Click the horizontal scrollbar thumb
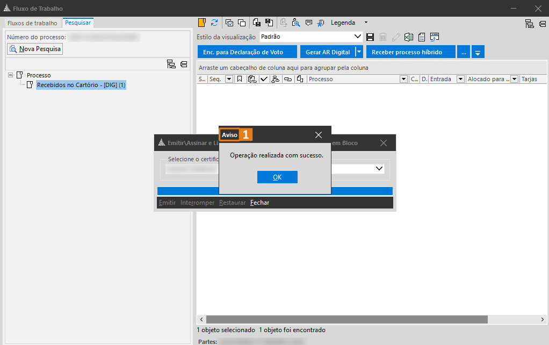This screenshot has height=345, width=549. tap(347, 319)
